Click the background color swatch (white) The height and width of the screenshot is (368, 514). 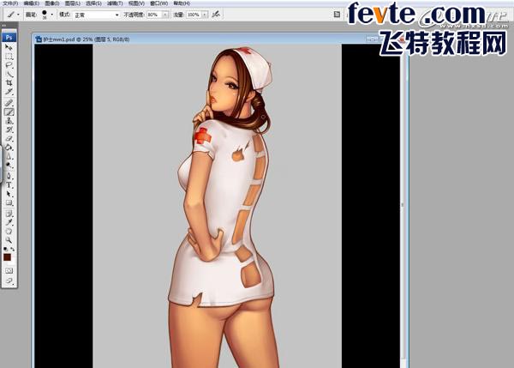(x=13, y=262)
